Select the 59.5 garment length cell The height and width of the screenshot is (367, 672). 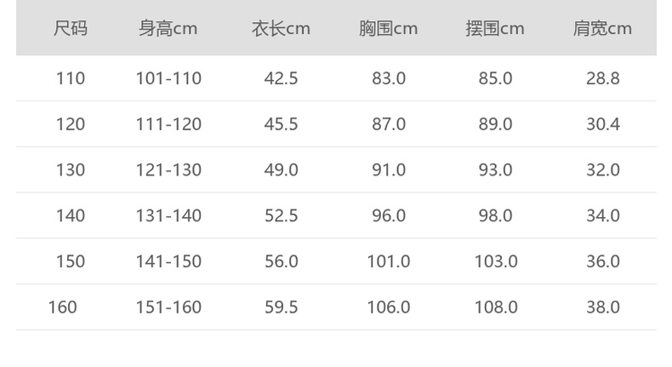(281, 307)
